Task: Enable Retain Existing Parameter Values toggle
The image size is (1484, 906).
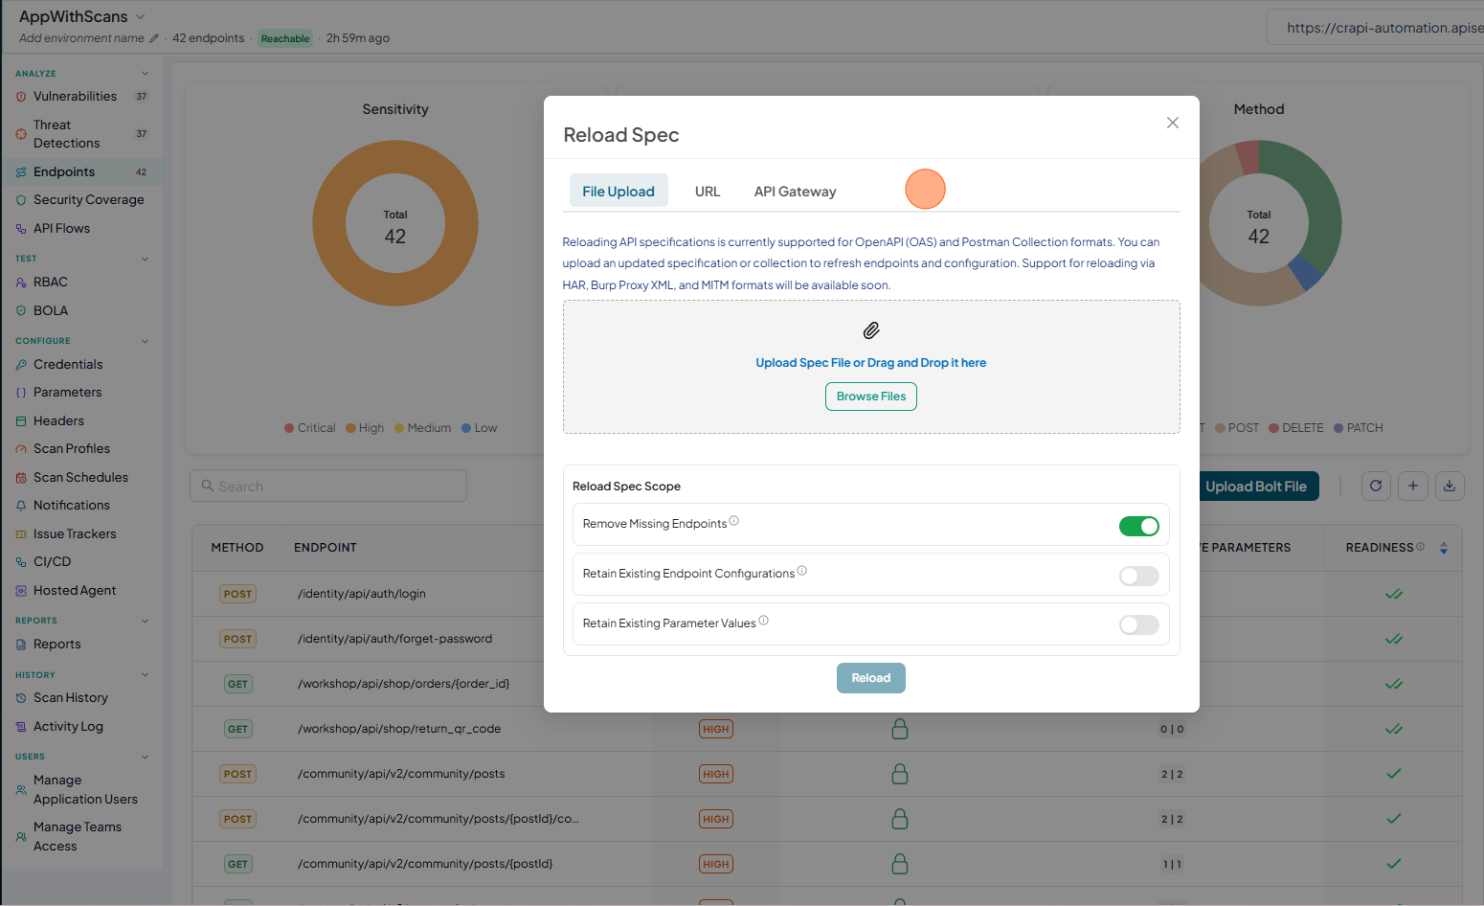Action: tap(1139, 624)
